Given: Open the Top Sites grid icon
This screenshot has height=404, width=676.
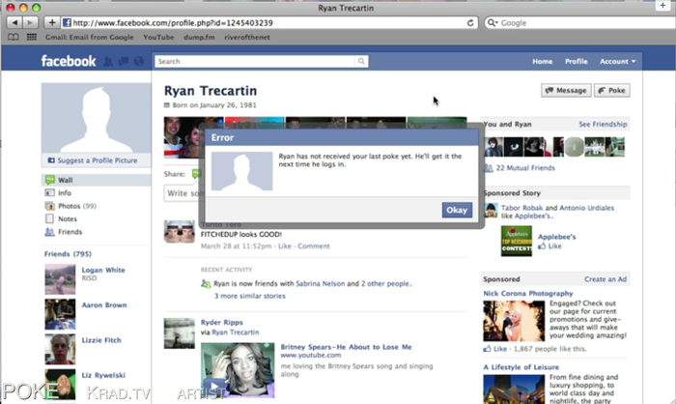Looking at the screenshot, I should [x=32, y=37].
